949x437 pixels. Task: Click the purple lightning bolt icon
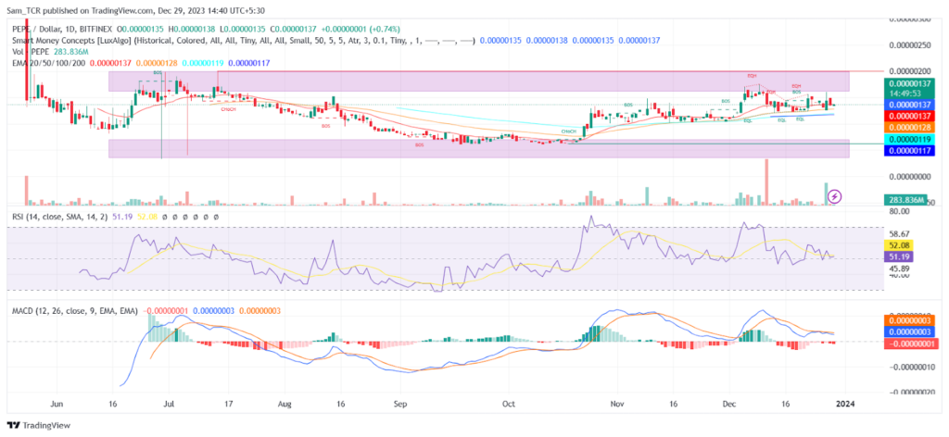[835, 196]
